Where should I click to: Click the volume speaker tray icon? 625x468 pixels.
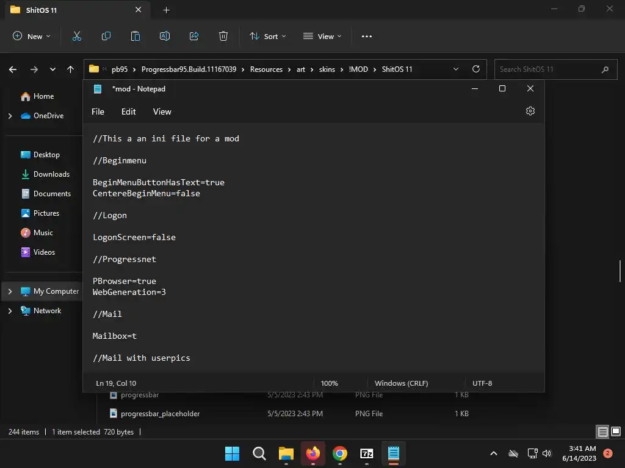point(547,453)
